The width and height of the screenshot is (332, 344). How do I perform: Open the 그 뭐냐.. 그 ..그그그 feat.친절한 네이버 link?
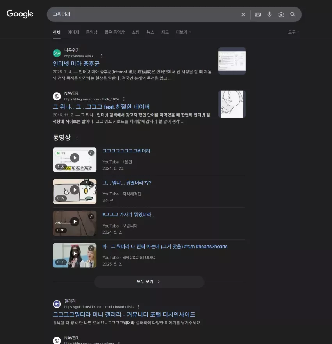(x=101, y=107)
